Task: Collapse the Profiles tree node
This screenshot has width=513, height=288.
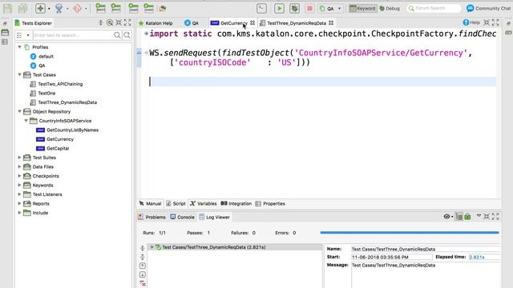Action: click(19, 47)
